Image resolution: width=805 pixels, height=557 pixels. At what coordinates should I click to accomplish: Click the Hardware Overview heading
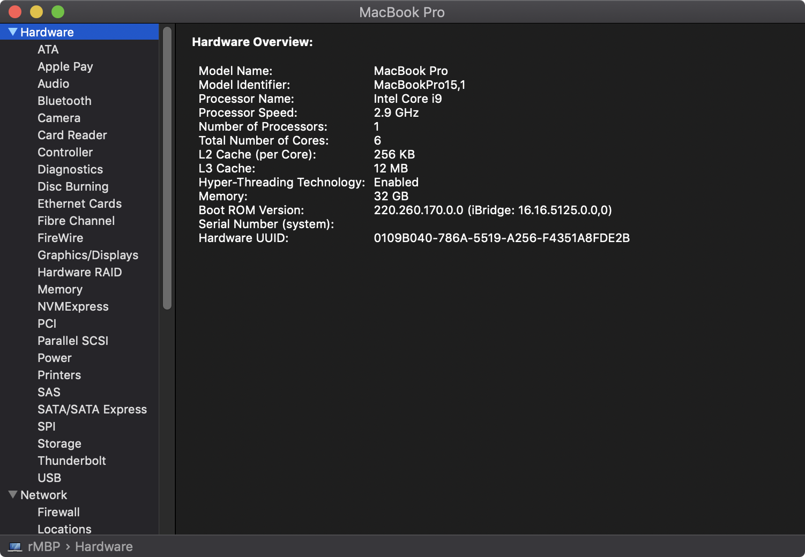pos(252,42)
